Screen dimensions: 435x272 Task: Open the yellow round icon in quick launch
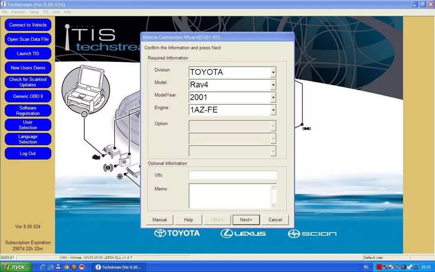click(x=74, y=267)
